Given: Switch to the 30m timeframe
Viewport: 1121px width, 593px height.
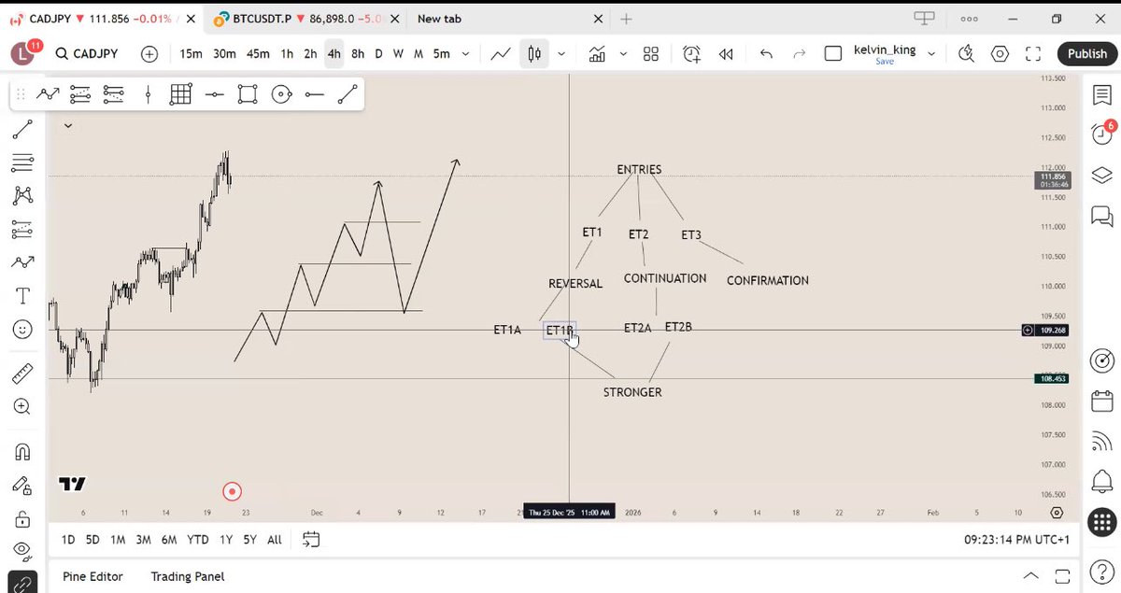Looking at the screenshot, I should click(224, 54).
